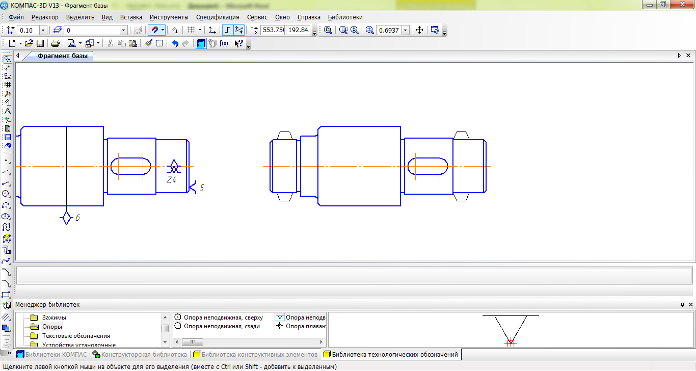Select the ellipse tool in the left toolbar
696x371 pixels.
6,216
